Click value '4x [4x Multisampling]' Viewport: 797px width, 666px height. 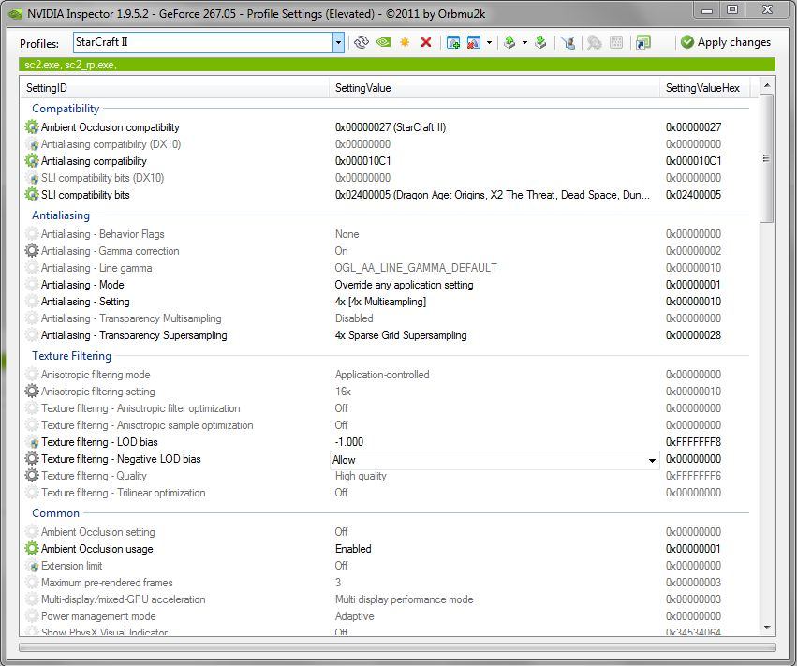[x=380, y=302]
